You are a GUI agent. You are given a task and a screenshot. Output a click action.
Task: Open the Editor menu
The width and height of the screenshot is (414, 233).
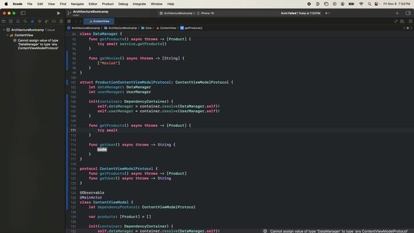(93, 4)
